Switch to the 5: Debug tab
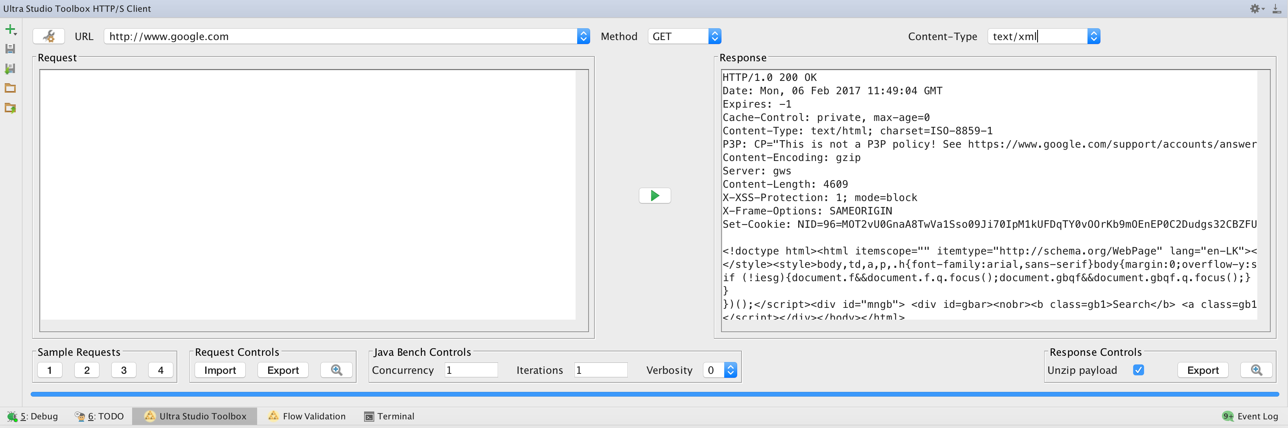The image size is (1288, 428). (33, 416)
